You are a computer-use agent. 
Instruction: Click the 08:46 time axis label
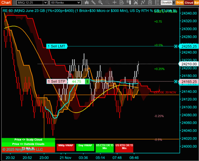click(134, 158)
